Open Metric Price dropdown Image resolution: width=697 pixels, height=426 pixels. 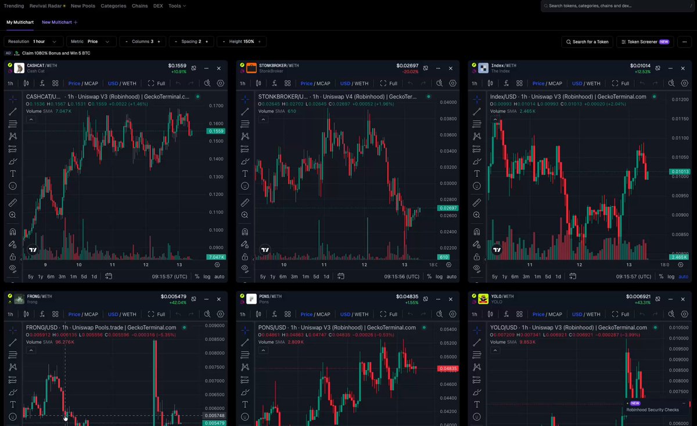click(90, 42)
